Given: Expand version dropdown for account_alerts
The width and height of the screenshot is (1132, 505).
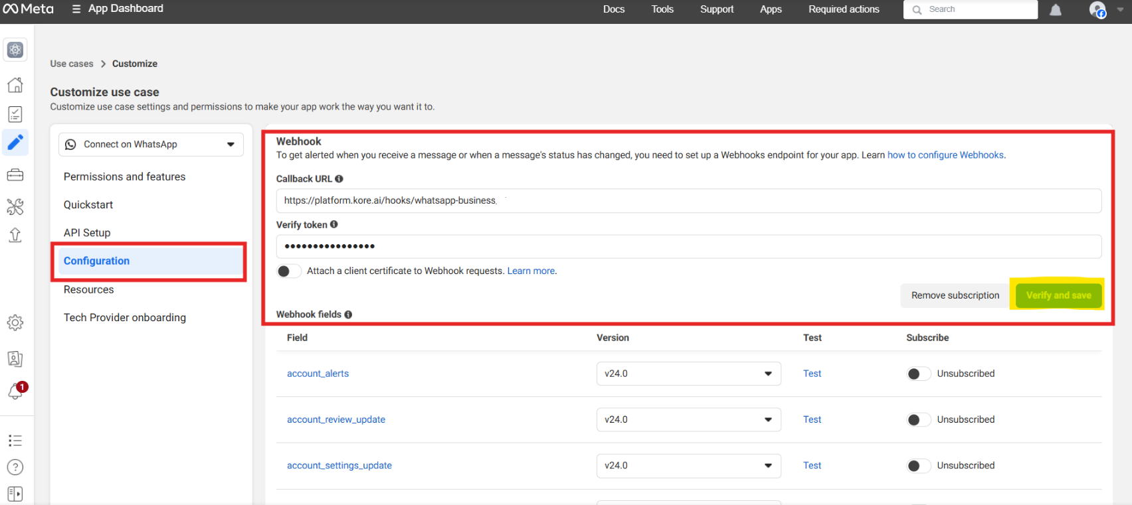Looking at the screenshot, I should (x=688, y=374).
